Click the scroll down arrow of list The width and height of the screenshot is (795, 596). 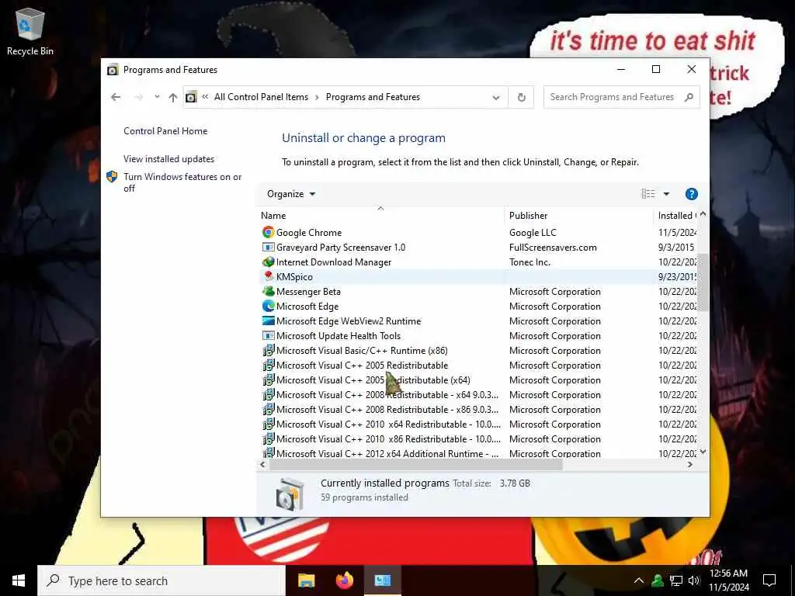(703, 452)
